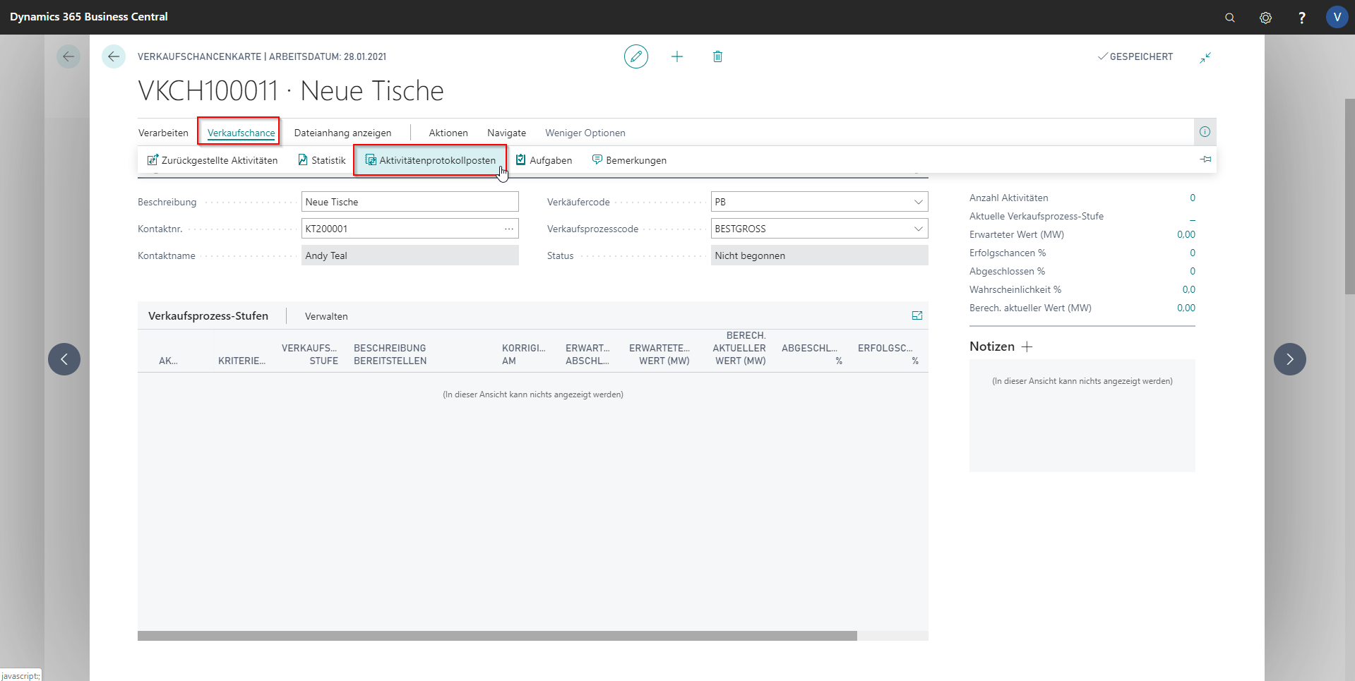Open Bemerkungen action
Screen dimensions: 1355x681
[629, 160]
